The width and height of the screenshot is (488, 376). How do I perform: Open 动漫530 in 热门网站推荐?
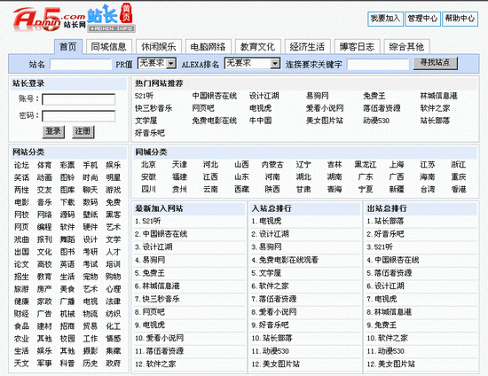click(x=376, y=121)
